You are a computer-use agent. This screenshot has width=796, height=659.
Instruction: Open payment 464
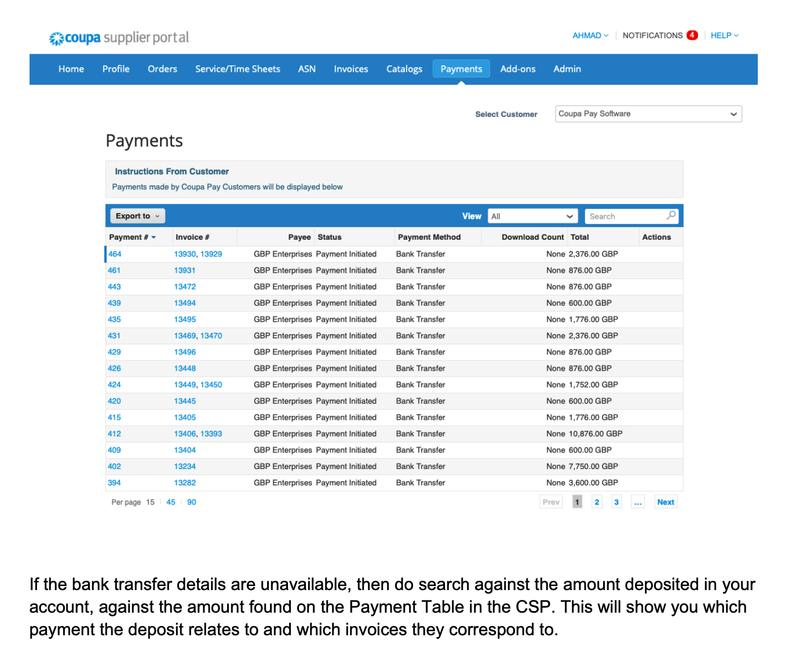(x=115, y=254)
